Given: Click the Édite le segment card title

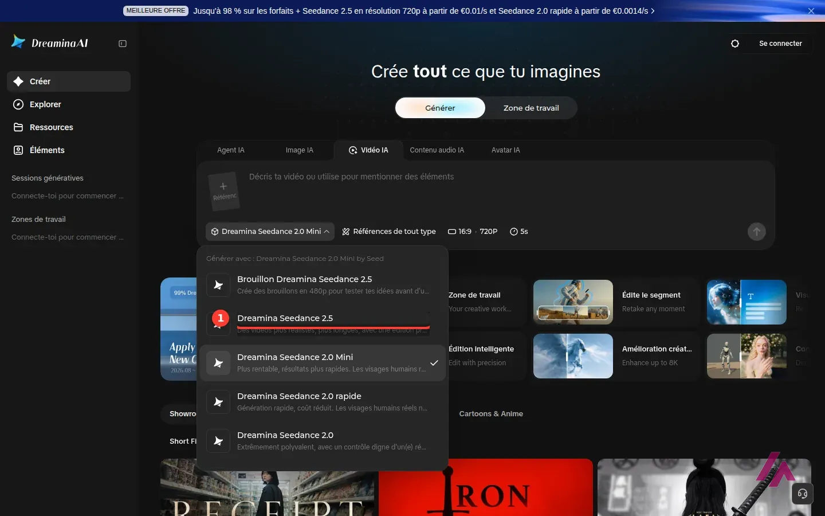Looking at the screenshot, I should [x=651, y=295].
